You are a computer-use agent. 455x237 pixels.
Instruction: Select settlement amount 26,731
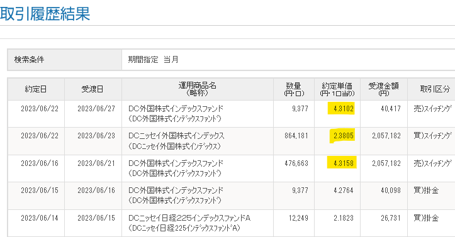391,218
